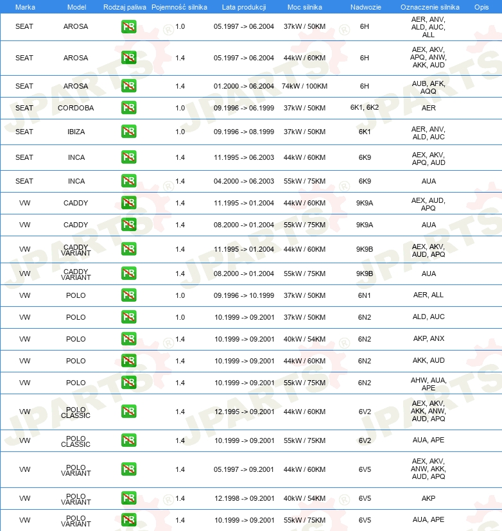Click the Model column header

[76, 7]
